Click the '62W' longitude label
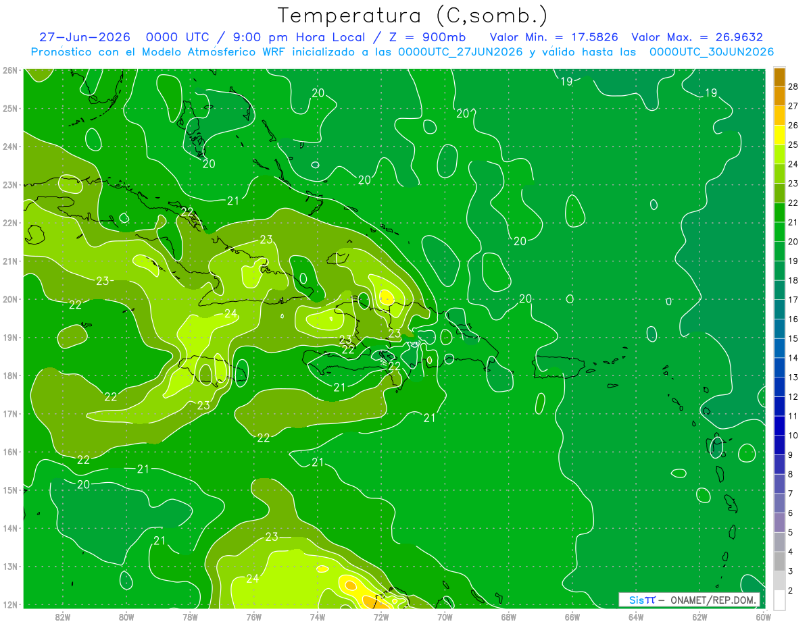Viewport: 811px width, 626px height. (699, 617)
